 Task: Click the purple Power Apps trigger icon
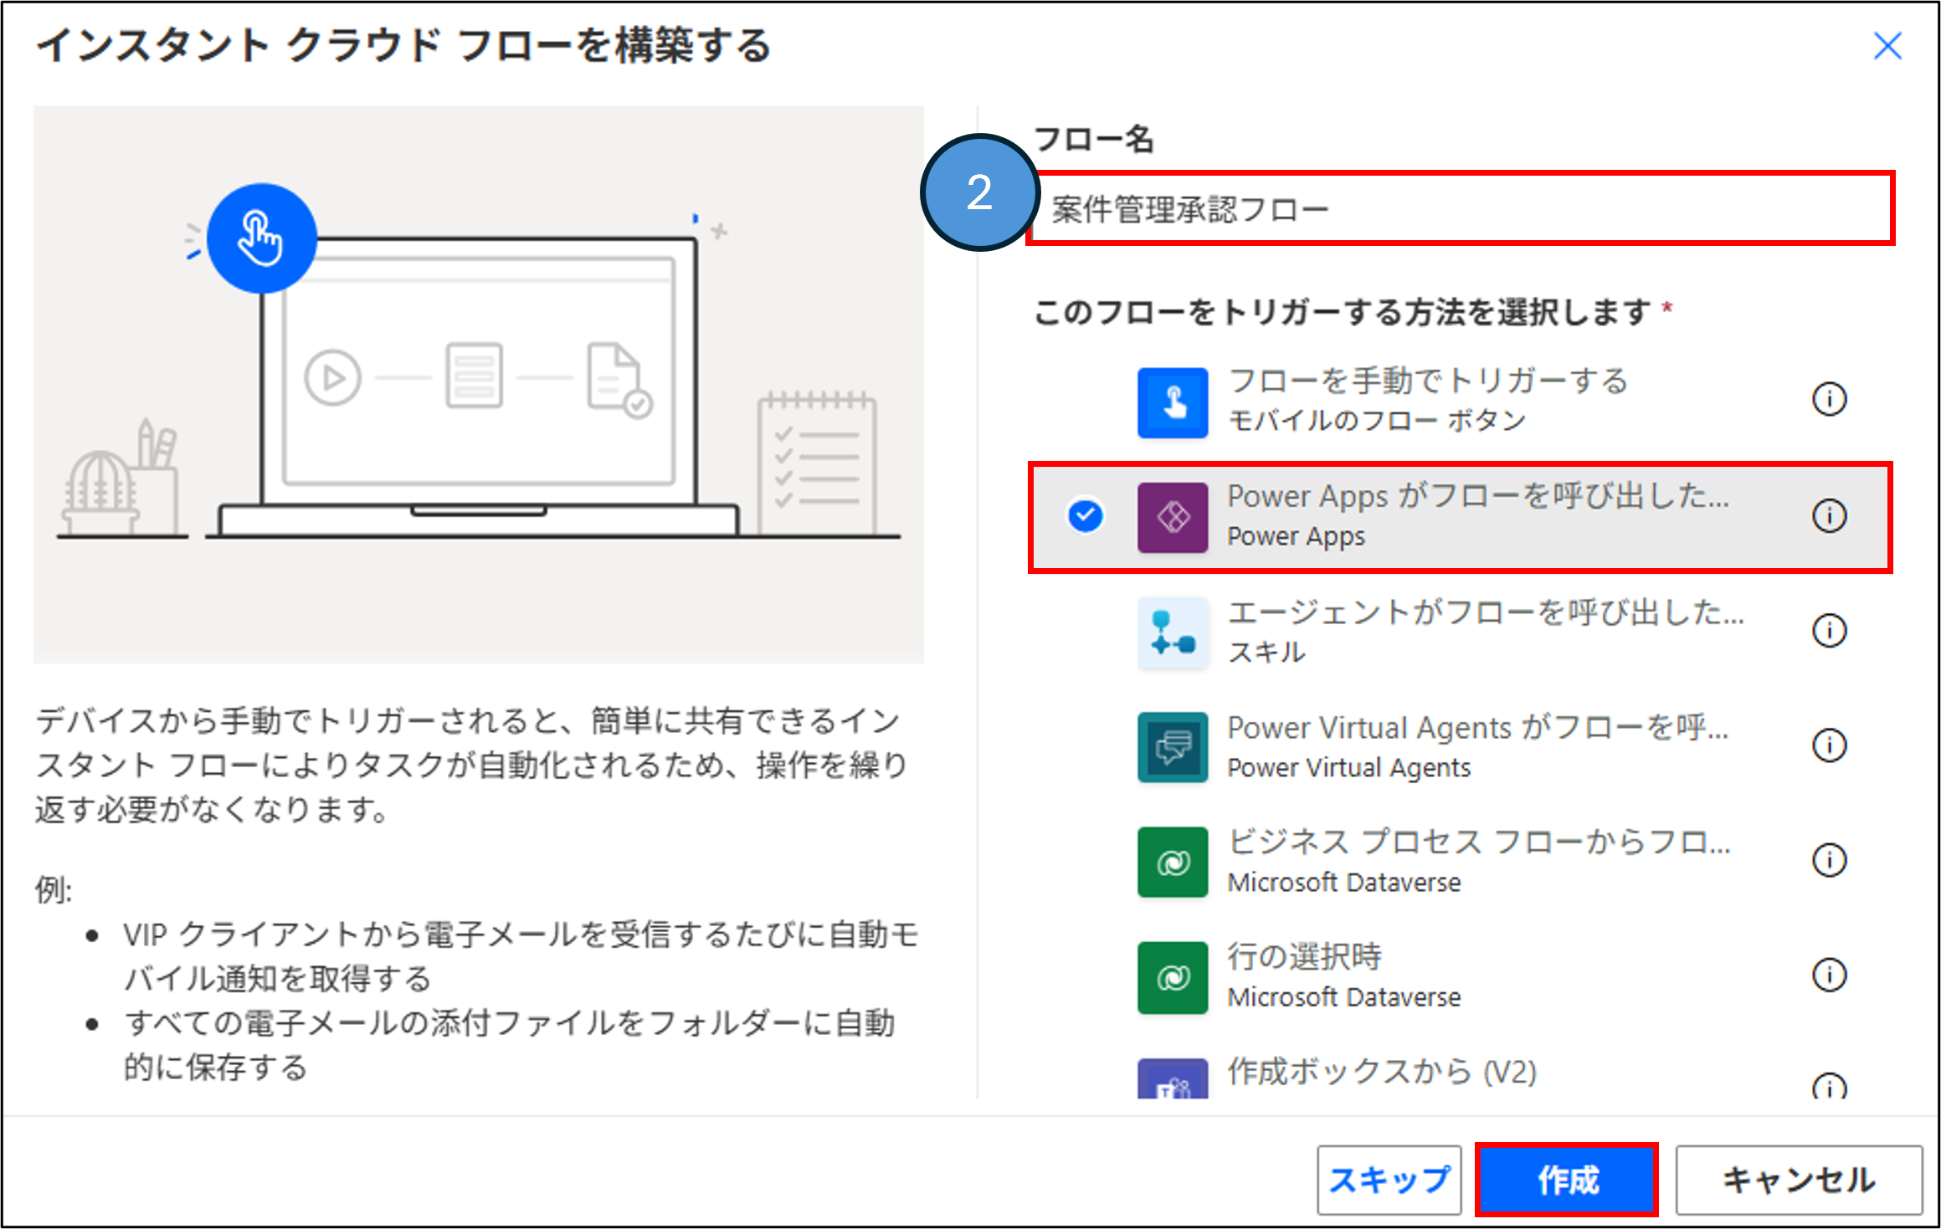(1172, 517)
